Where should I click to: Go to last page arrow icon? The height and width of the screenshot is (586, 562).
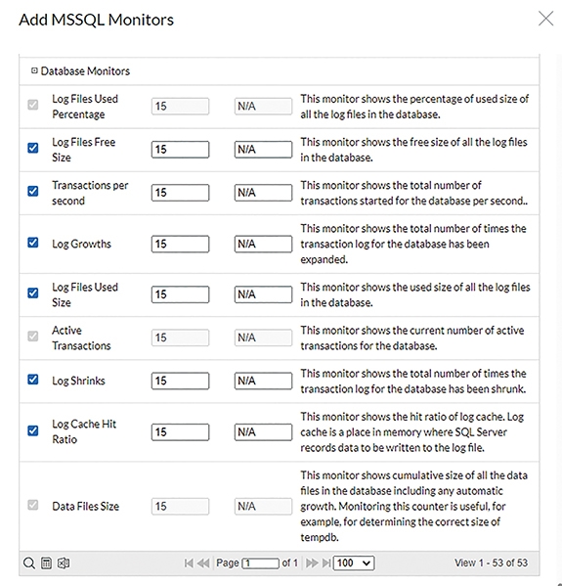click(326, 563)
